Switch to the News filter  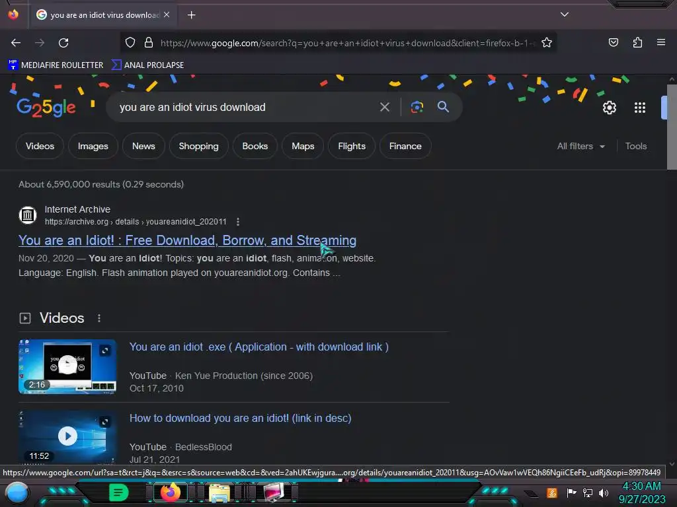tap(143, 146)
